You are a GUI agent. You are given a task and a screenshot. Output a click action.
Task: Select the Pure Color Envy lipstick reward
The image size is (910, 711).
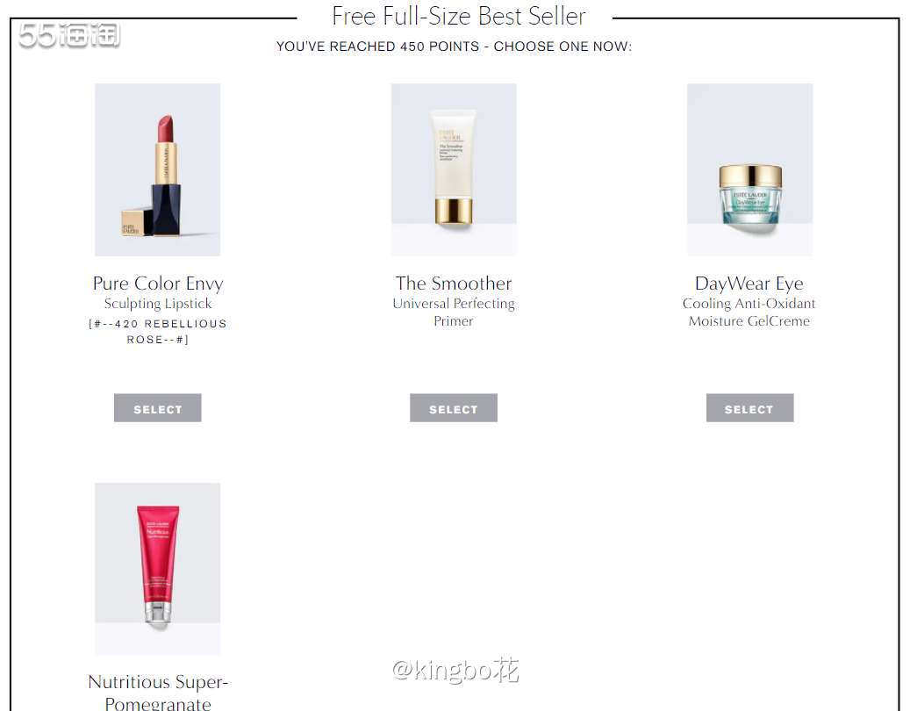[157, 408]
